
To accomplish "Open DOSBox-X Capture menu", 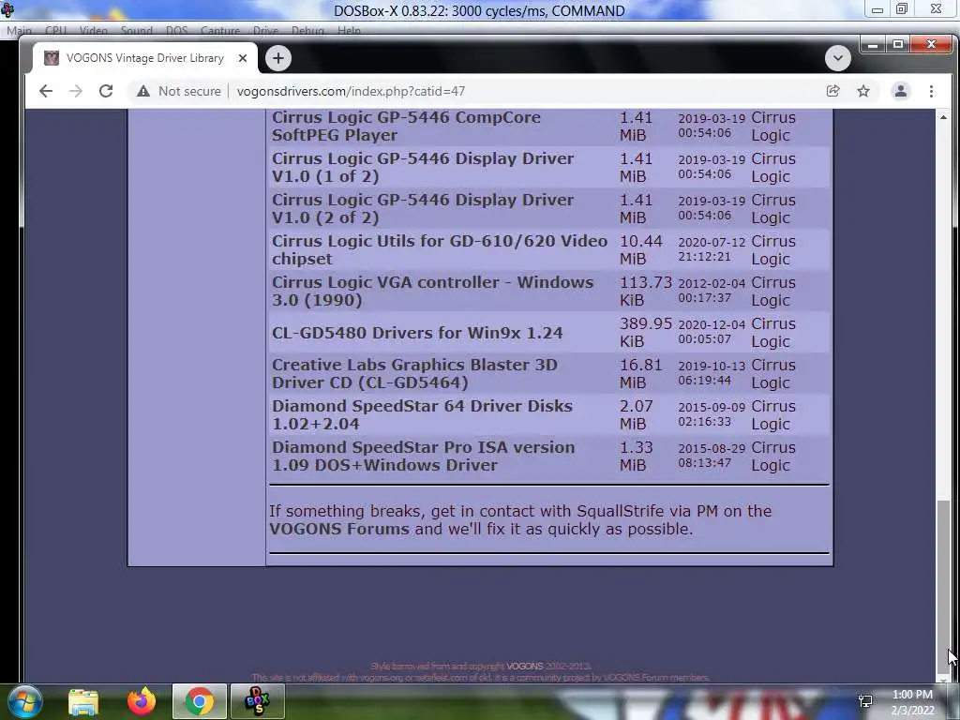I will tap(220, 31).
